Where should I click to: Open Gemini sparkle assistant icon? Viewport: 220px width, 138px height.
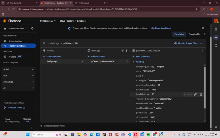(x=216, y=38)
